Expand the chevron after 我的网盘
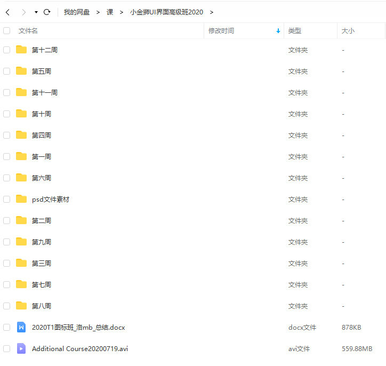This screenshot has width=386, height=366. [98, 12]
